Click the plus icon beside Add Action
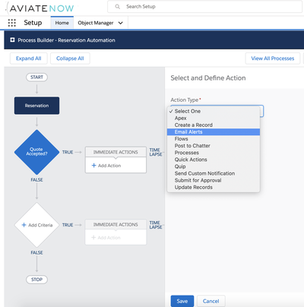 [x=93, y=166]
